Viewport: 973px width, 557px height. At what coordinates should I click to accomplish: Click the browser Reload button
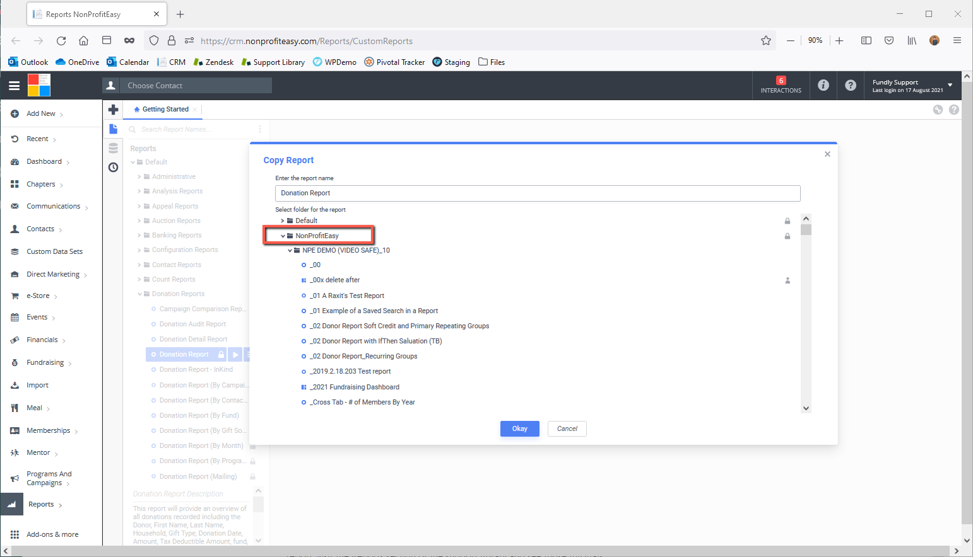click(61, 41)
